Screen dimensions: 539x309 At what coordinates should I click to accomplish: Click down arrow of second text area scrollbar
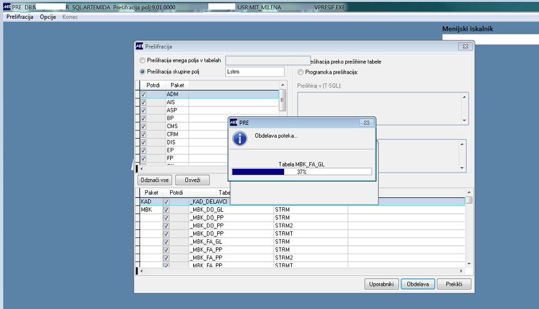click(x=462, y=168)
